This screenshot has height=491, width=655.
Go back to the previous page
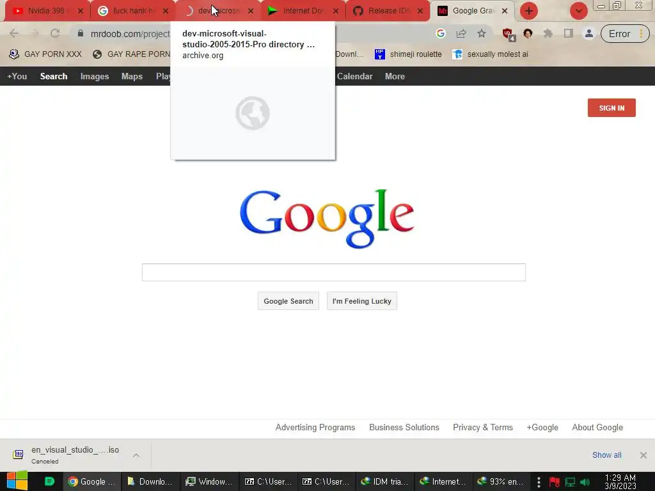14,33
